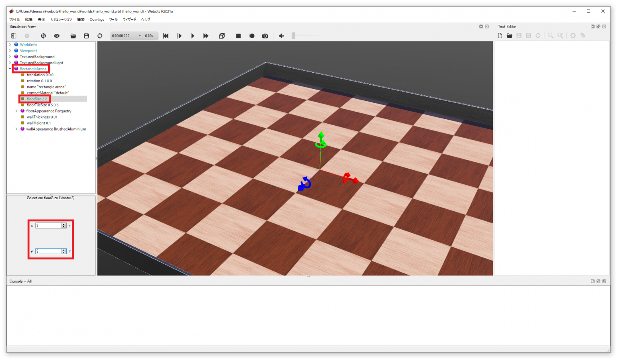The width and height of the screenshot is (617, 359).
Task: Expand the floorAppearance Parquetry node
Action: 17,111
